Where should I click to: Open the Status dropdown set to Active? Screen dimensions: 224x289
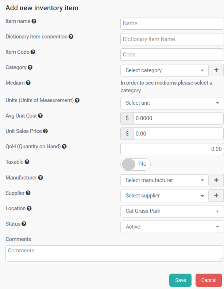tap(172, 227)
